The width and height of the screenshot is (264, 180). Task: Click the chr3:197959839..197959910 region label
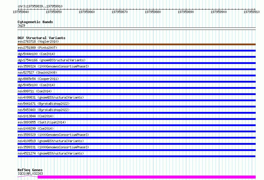point(40,6)
